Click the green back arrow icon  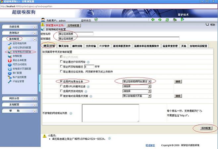tap(153, 20)
